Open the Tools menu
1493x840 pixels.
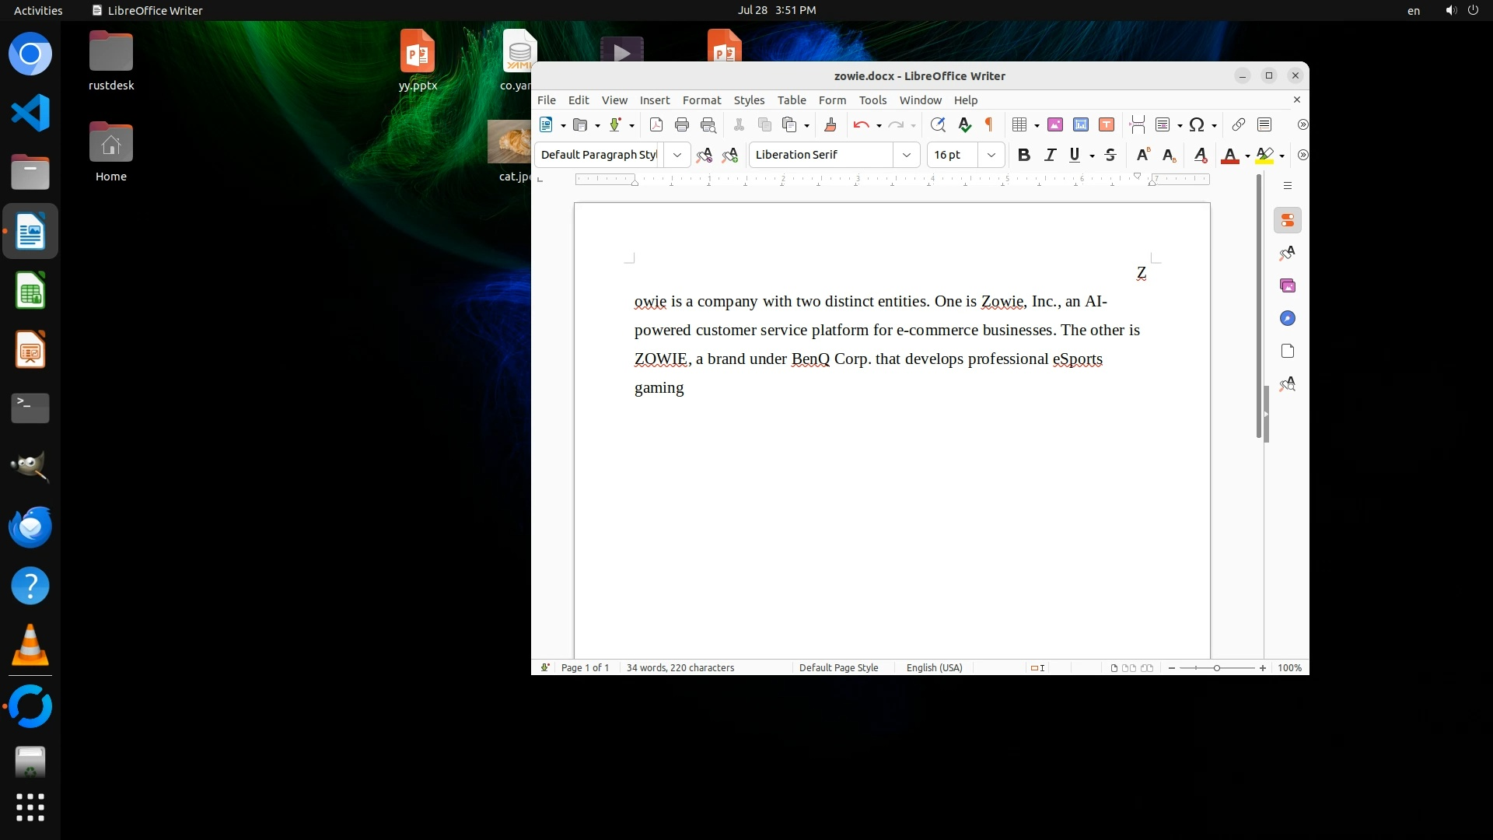(x=872, y=100)
